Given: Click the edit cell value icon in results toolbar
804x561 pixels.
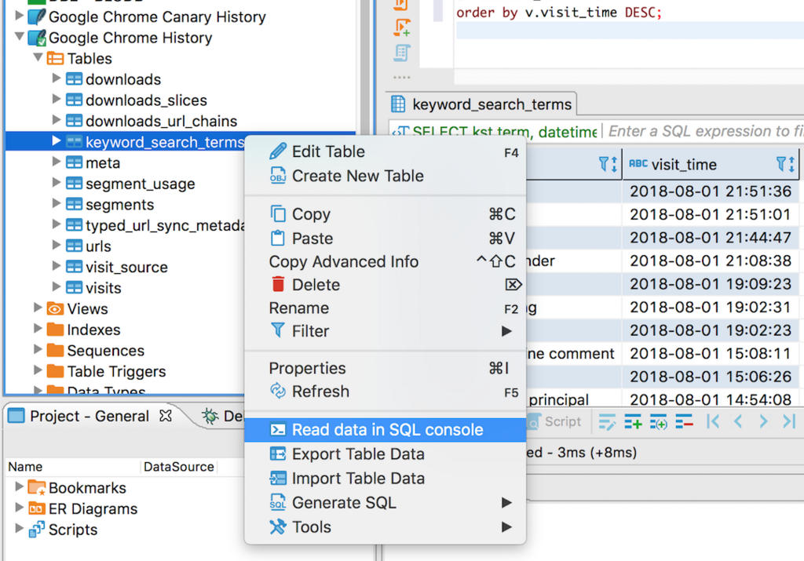Looking at the screenshot, I should (607, 422).
